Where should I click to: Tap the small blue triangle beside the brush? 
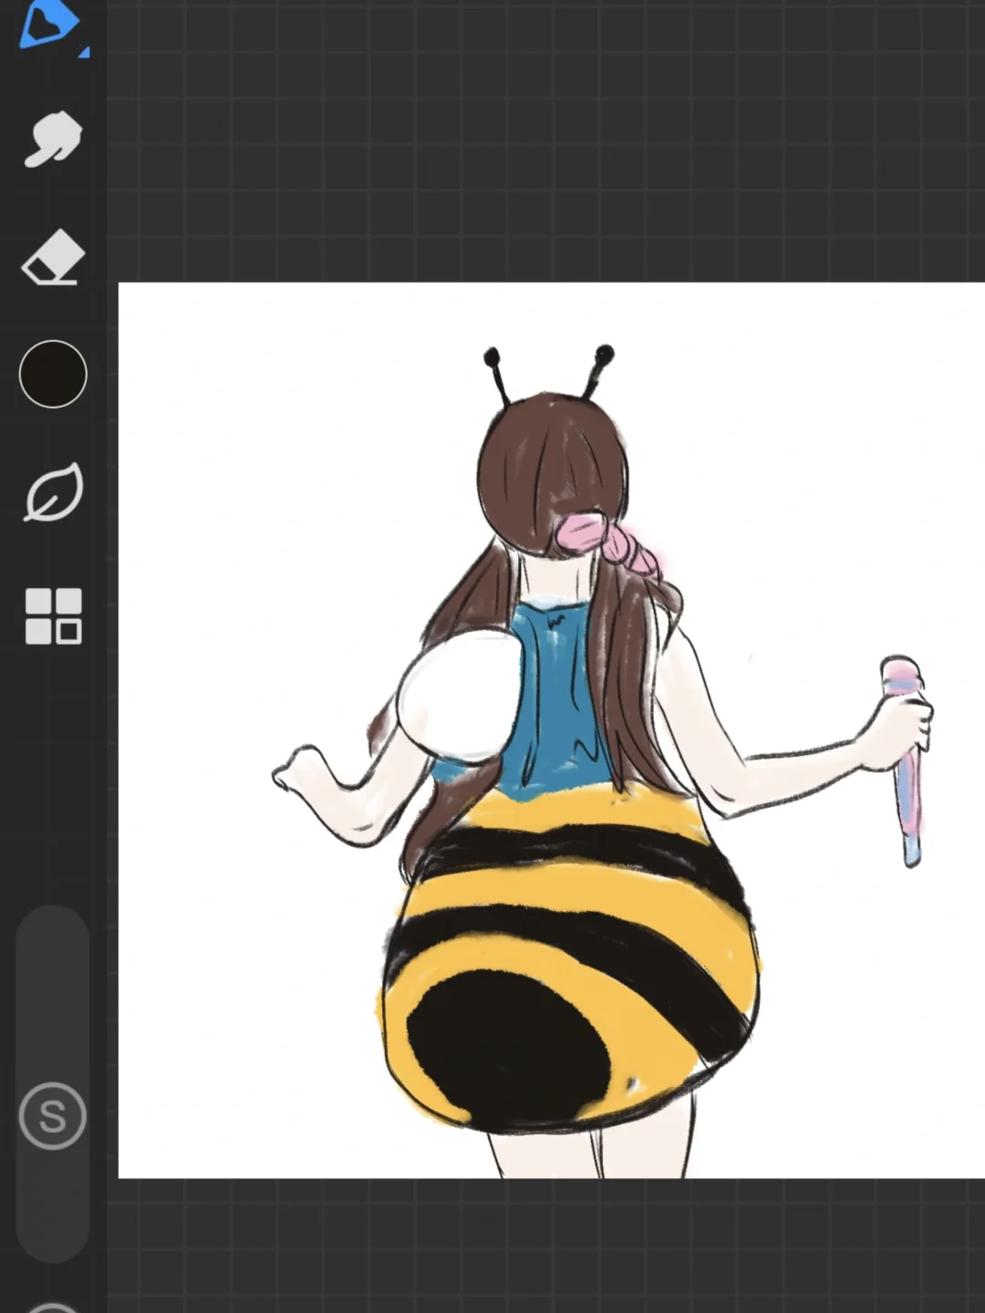85,52
